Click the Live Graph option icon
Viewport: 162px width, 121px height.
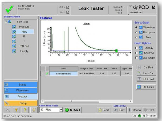[141, 58]
